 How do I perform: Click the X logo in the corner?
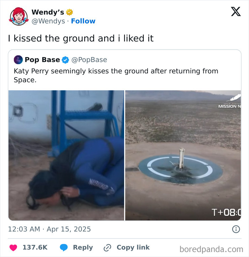point(235,12)
